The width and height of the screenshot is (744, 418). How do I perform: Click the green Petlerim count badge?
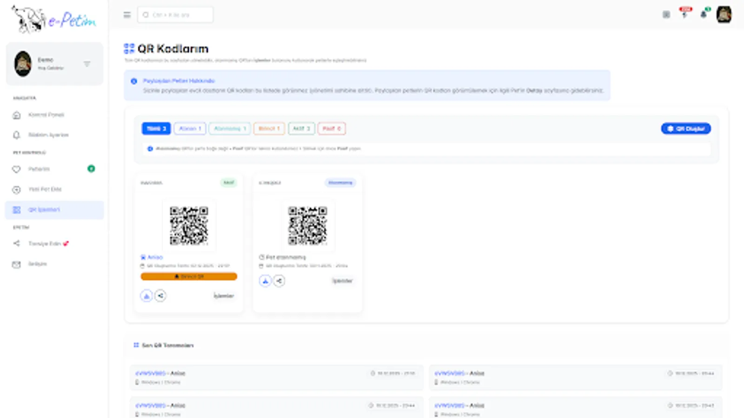[x=91, y=169]
